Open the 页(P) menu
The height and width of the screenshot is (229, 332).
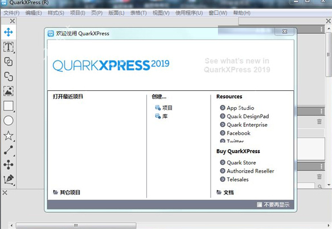[x=97, y=13]
